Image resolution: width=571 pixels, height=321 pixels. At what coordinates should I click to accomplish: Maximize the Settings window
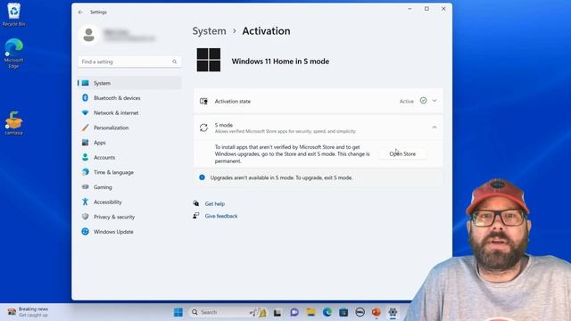[x=426, y=9]
